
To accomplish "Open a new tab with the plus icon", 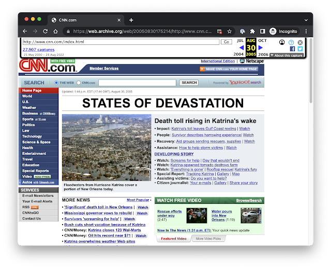I will point(131,20).
